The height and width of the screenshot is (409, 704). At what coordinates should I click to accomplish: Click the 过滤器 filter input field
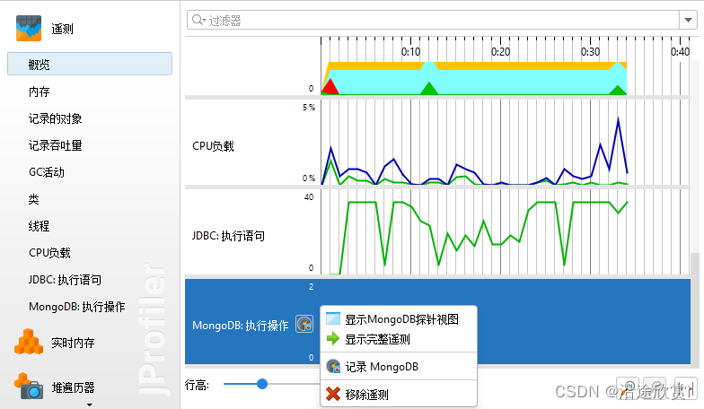[x=433, y=20]
